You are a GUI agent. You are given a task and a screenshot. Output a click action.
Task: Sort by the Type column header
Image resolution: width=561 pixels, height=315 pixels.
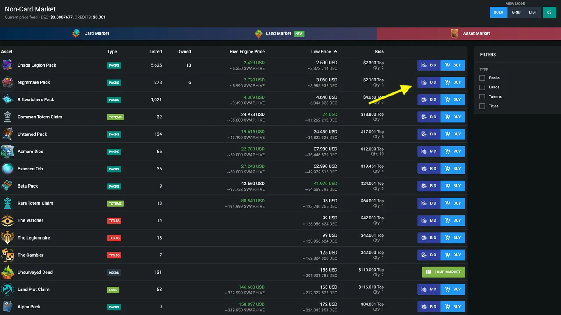tap(112, 52)
